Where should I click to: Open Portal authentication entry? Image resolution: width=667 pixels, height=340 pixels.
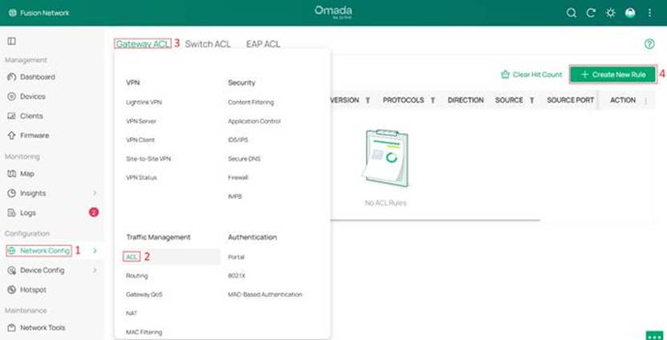(x=236, y=257)
